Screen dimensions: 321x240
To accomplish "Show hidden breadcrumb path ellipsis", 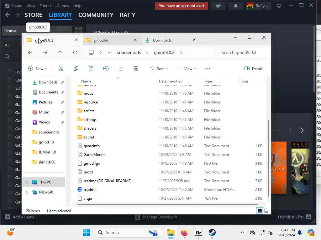I will 110,52.
